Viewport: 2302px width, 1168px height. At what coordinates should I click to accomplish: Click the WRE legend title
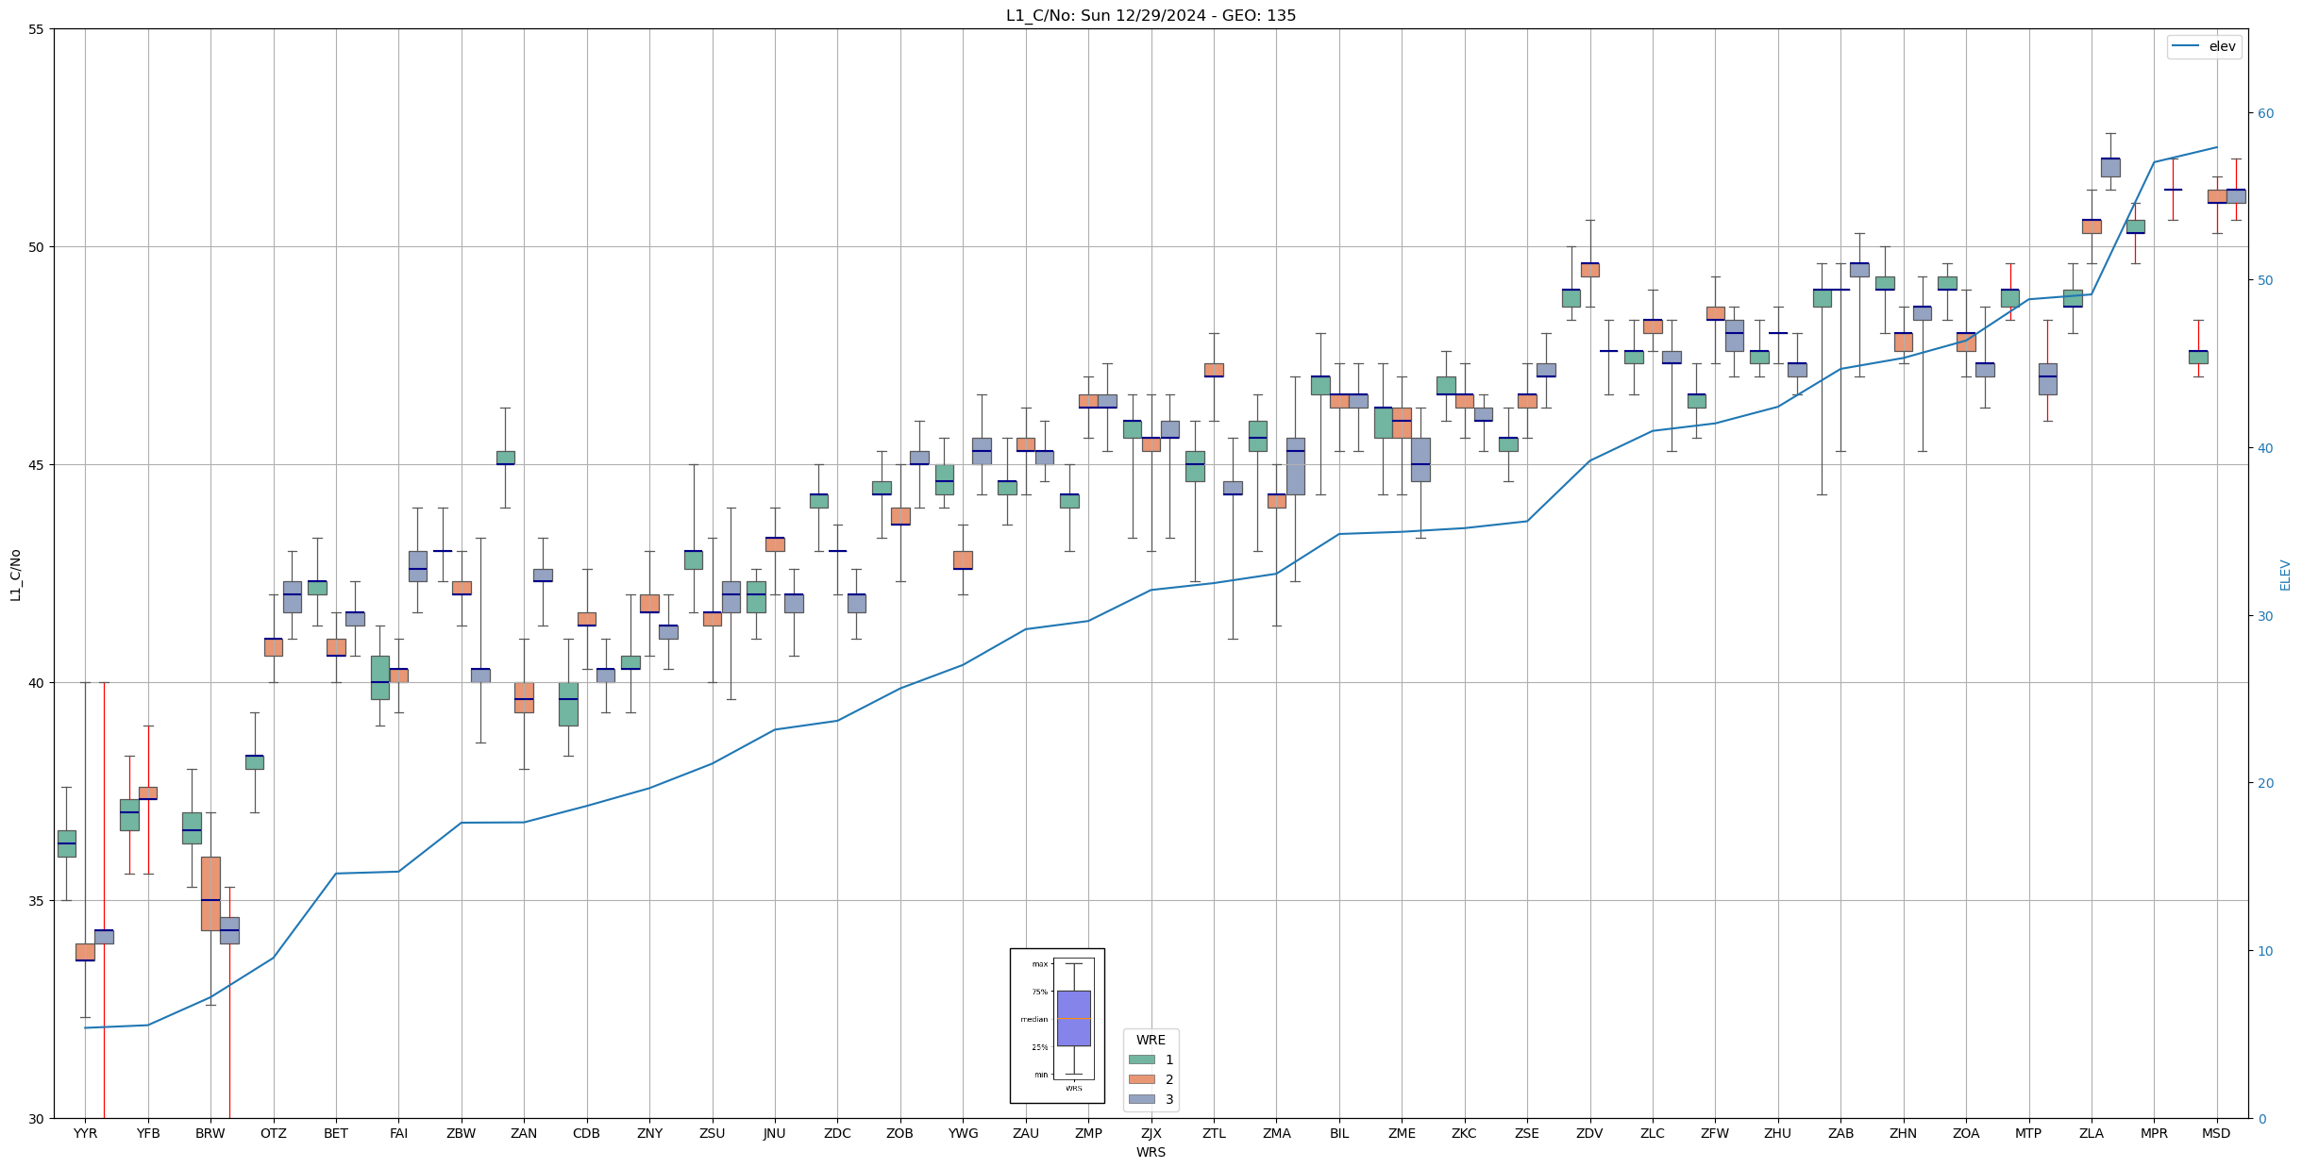1150,1040
